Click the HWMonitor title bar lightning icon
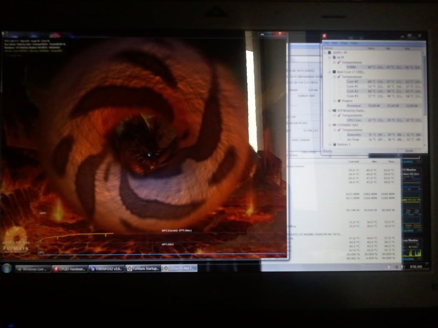This screenshot has height=328, width=438. pos(325,36)
